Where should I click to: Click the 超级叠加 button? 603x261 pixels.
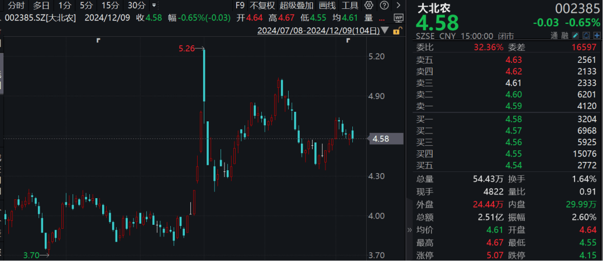(296, 6)
